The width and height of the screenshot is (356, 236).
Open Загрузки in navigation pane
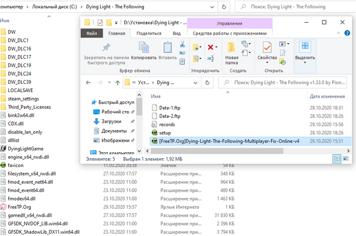click(114, 122)
